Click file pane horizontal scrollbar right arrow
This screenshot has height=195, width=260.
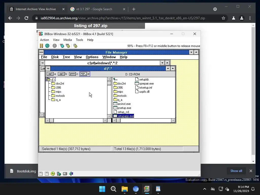173,121
